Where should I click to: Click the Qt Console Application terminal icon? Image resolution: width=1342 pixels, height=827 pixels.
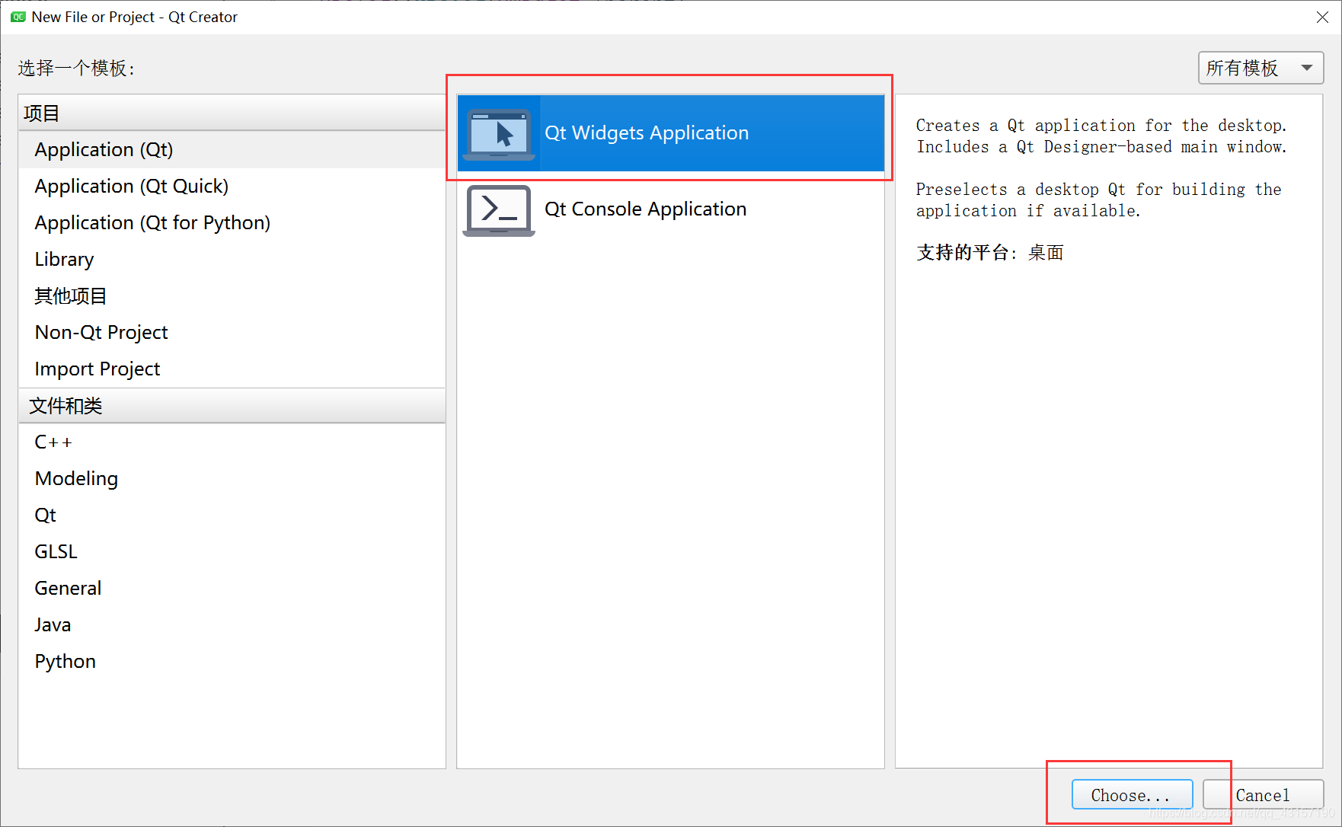tap(499, 210)
